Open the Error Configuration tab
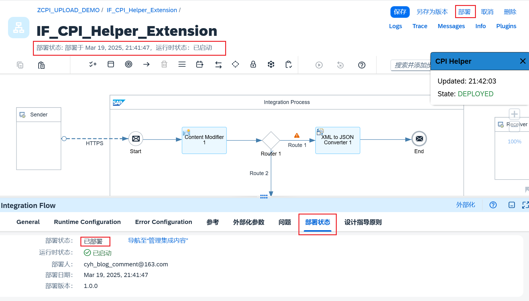Image resolution: width=529 pixels, height=301 pixels. 163,222
